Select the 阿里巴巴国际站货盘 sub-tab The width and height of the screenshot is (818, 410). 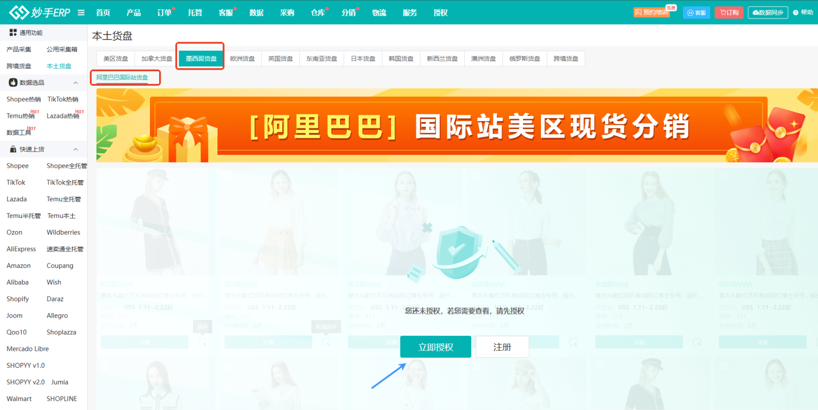(x=122, y=78)
